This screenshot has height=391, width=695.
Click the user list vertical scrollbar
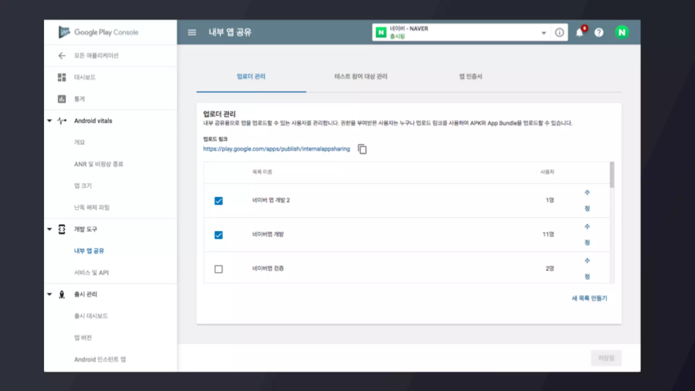(612, 175)
